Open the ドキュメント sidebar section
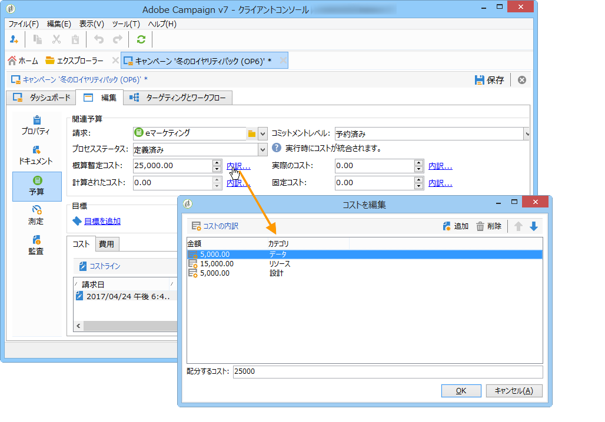Image resolution: width=605 pixels, height=422 pixels. (36, 155)
